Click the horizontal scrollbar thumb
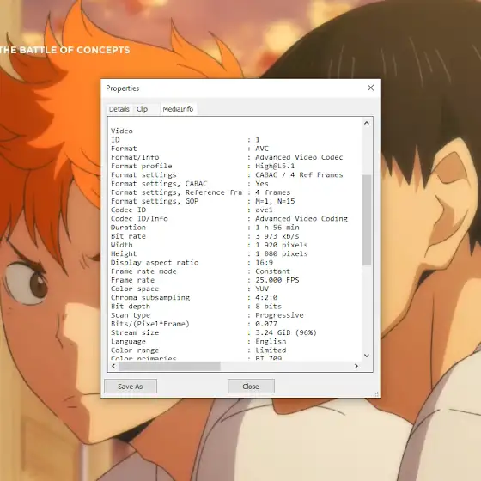The width and height of the screenshot is (481, 481). pyautogui.click(x=170, y=366)
